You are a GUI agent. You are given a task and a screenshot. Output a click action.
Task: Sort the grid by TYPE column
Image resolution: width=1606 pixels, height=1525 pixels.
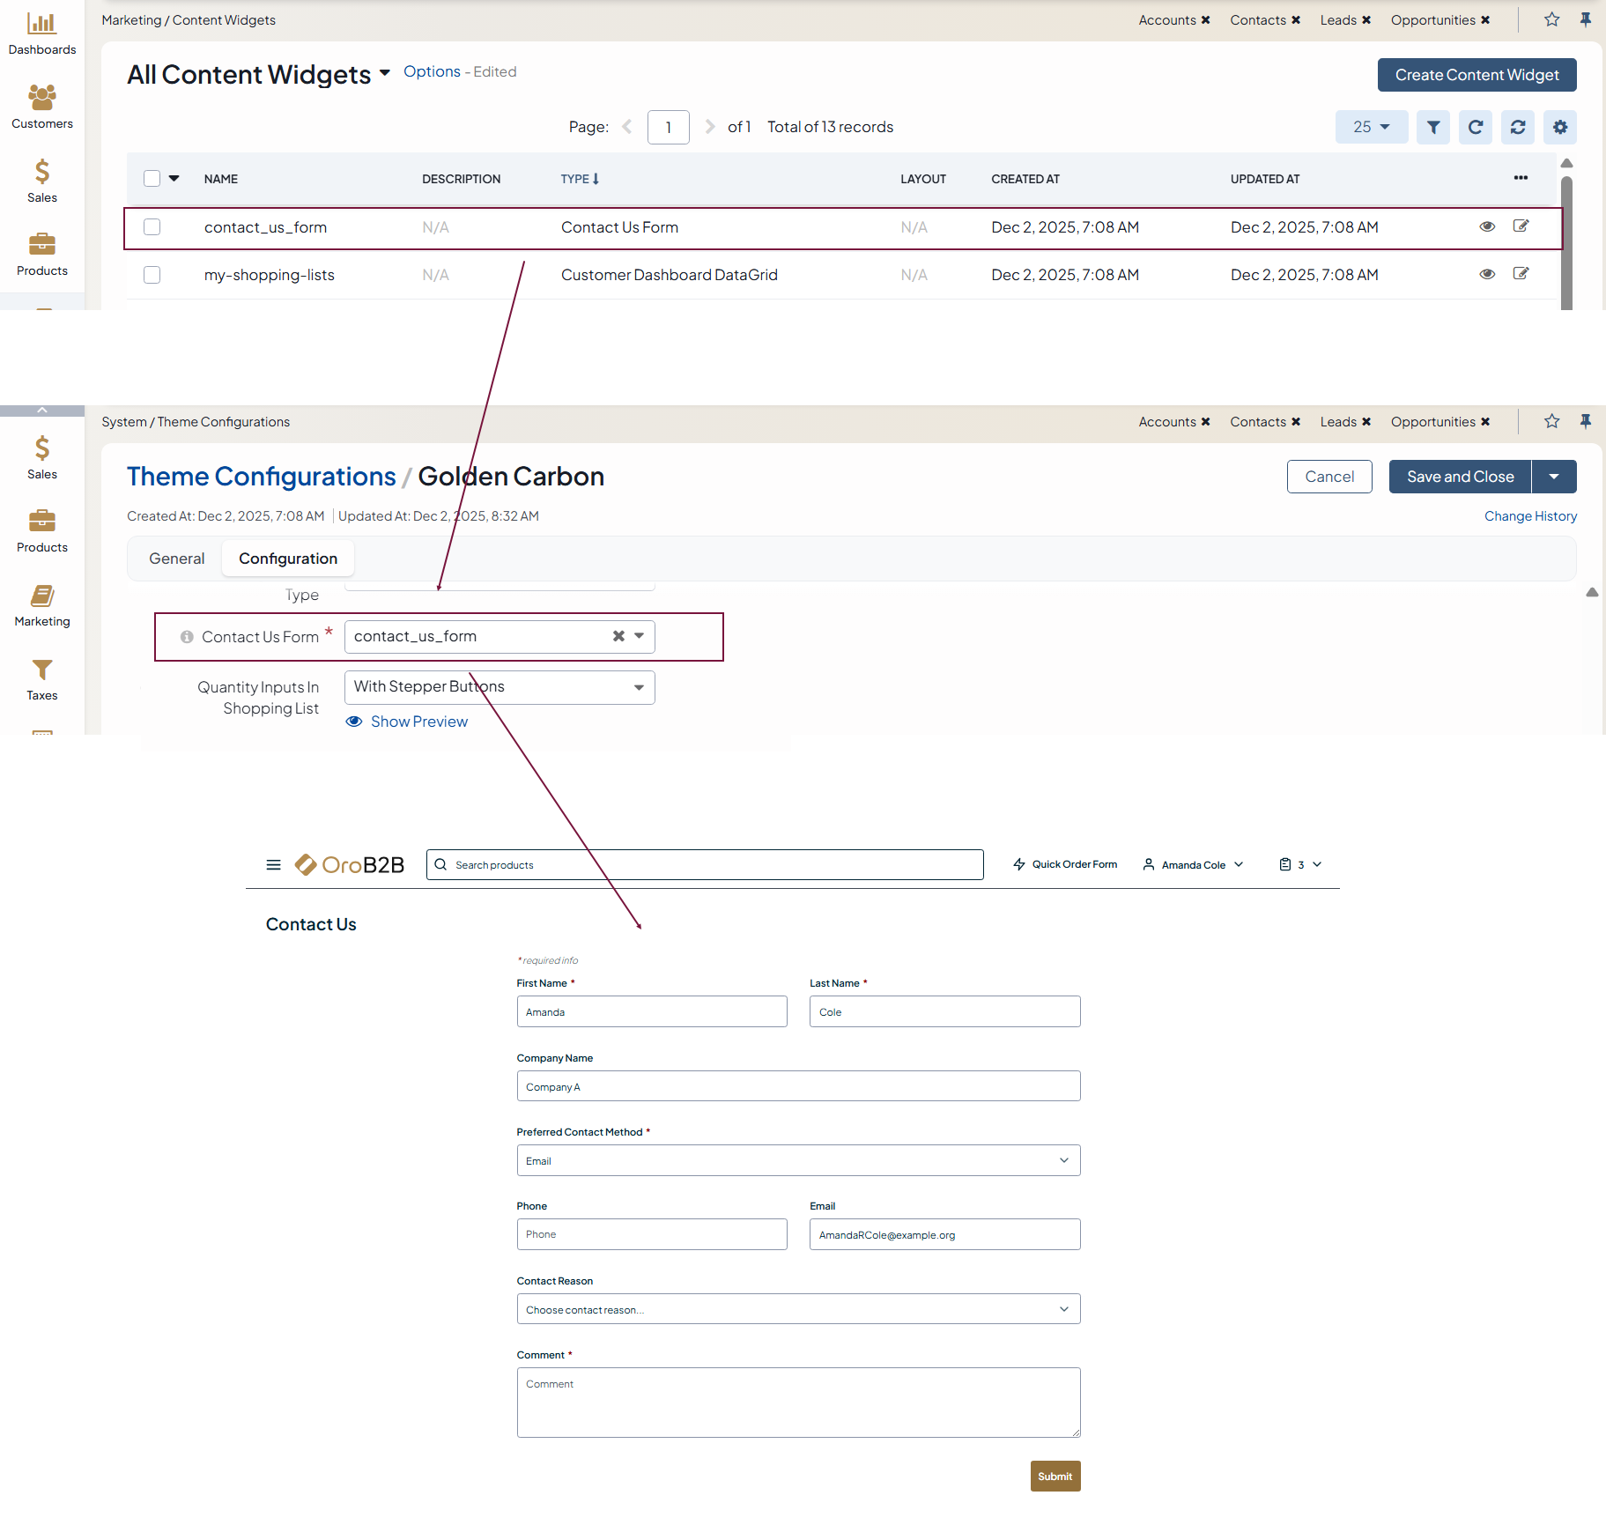click(580, 179)
